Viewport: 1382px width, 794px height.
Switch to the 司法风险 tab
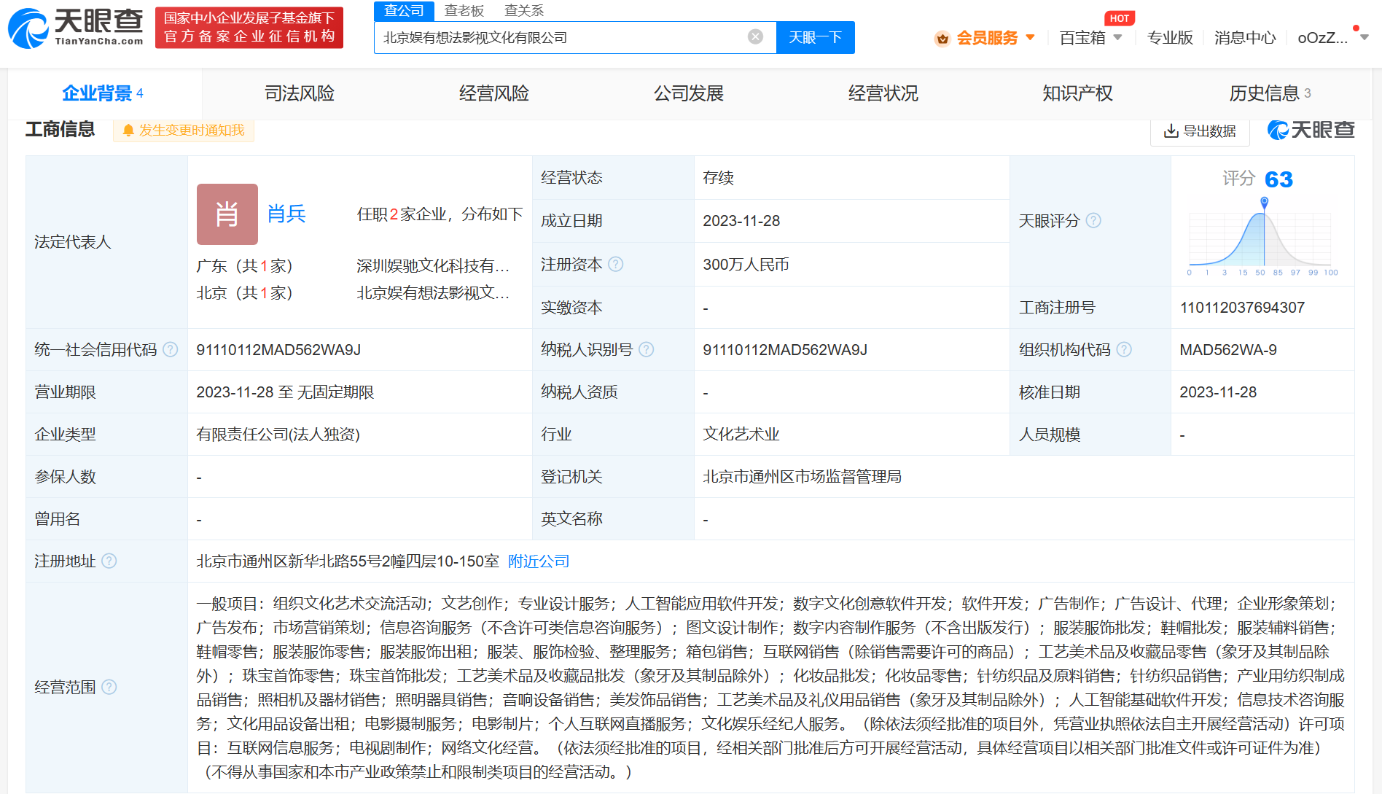pos(299,93)
